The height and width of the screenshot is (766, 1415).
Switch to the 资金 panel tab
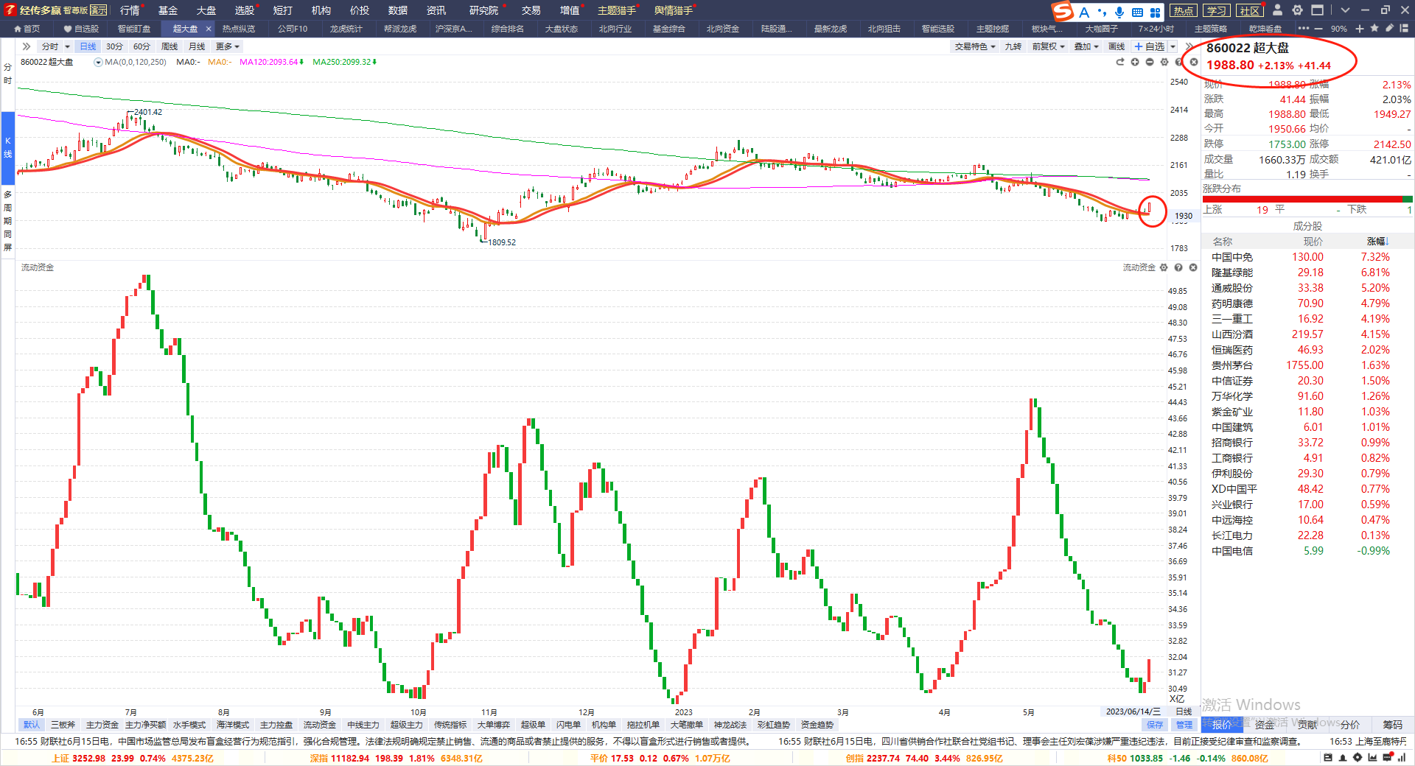1265,725
